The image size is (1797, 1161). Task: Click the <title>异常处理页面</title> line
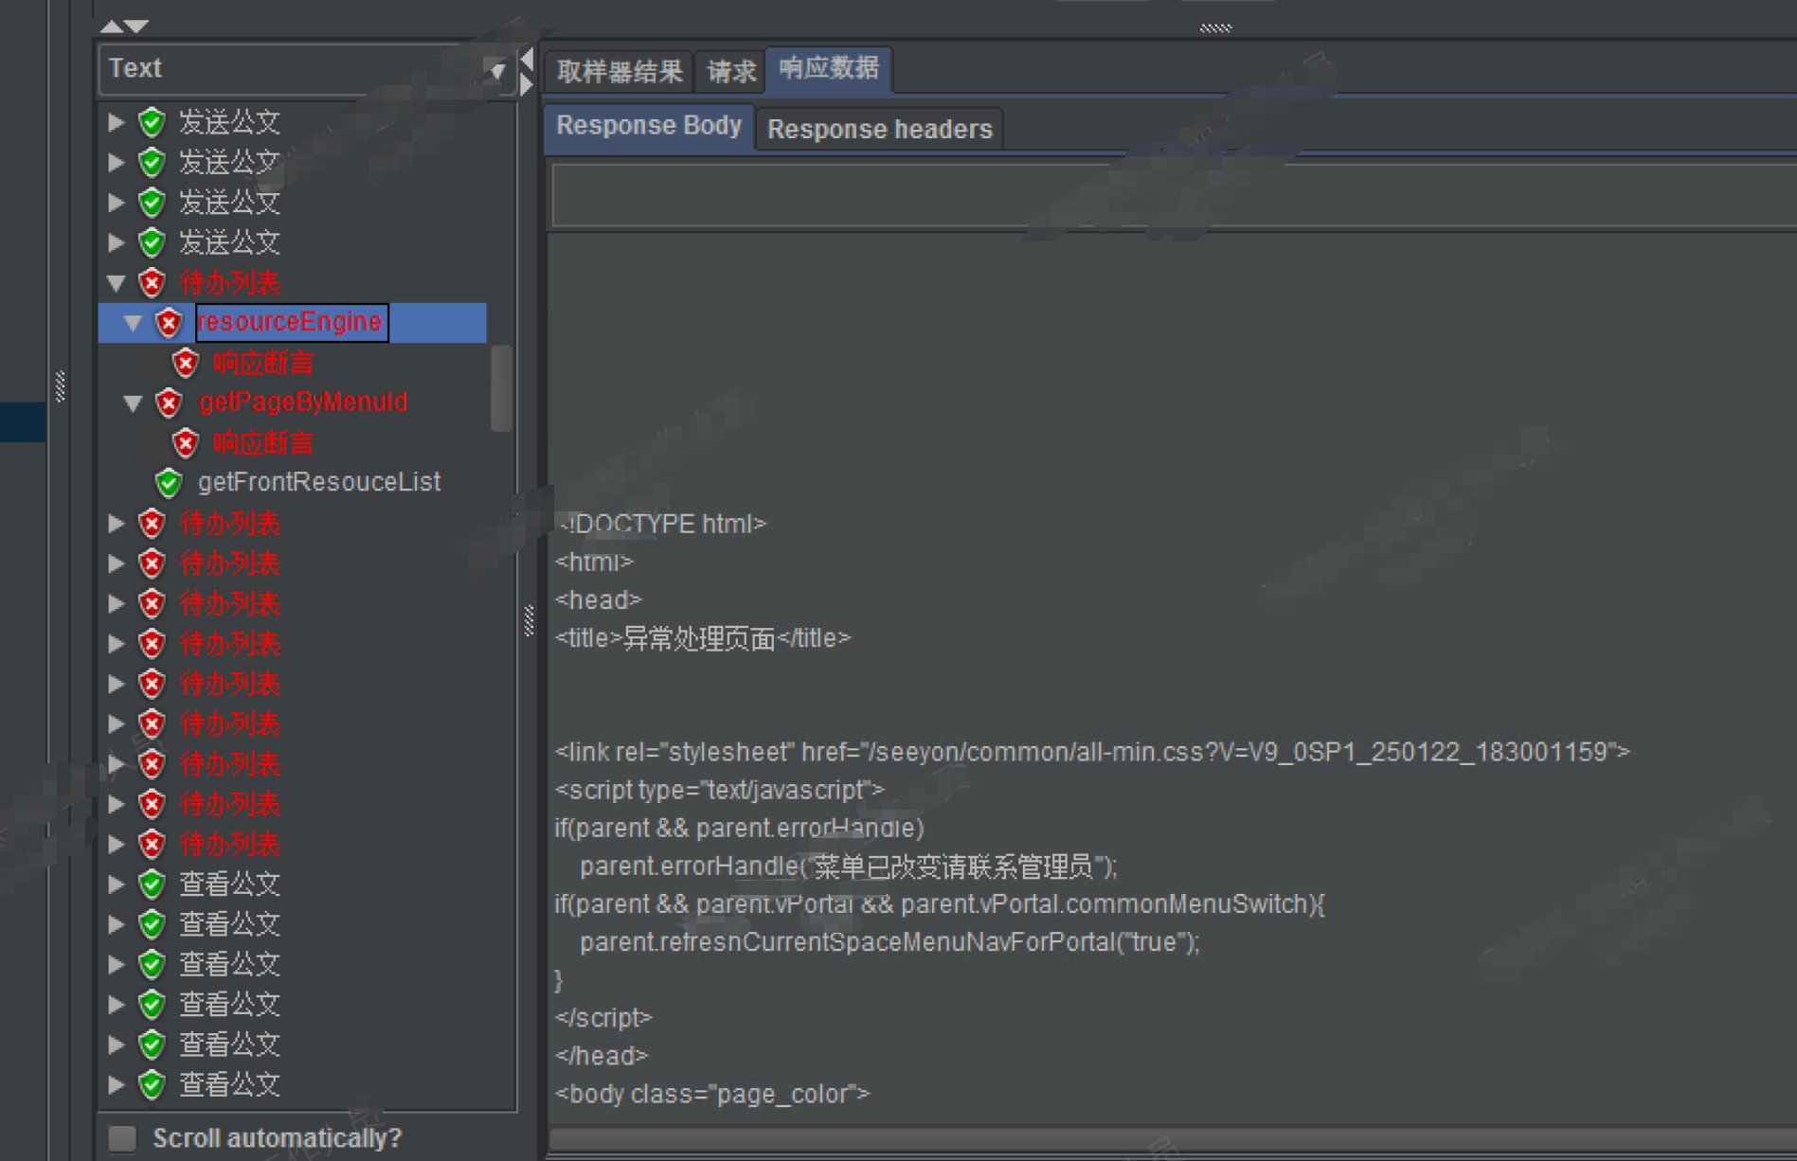coord(703,638)
